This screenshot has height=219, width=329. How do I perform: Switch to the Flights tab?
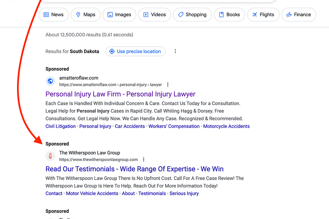[x=263, y=15]
